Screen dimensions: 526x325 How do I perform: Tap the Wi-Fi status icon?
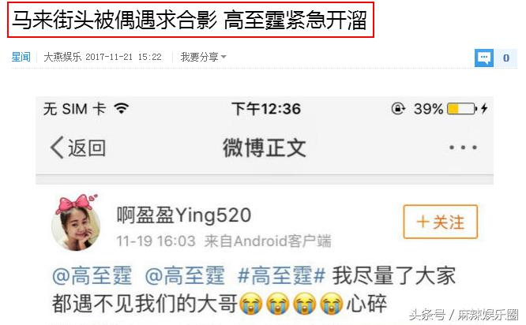click(121, 109)
